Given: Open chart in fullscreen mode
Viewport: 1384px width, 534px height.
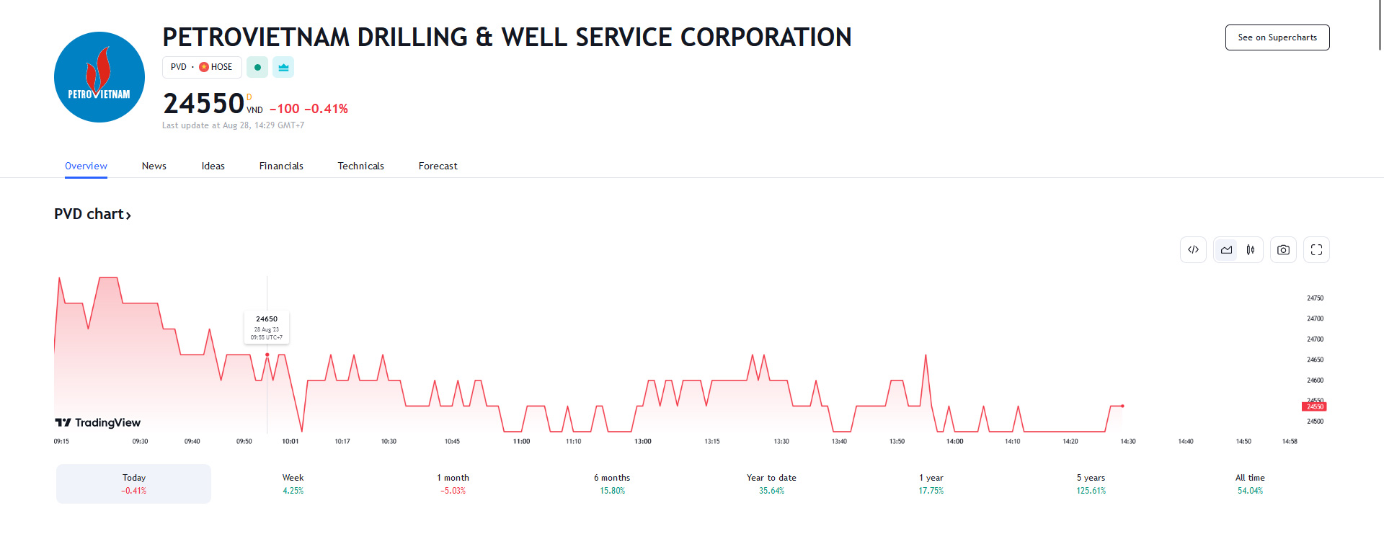Looking at the screenshot, I should click(x=1316, y=250).
